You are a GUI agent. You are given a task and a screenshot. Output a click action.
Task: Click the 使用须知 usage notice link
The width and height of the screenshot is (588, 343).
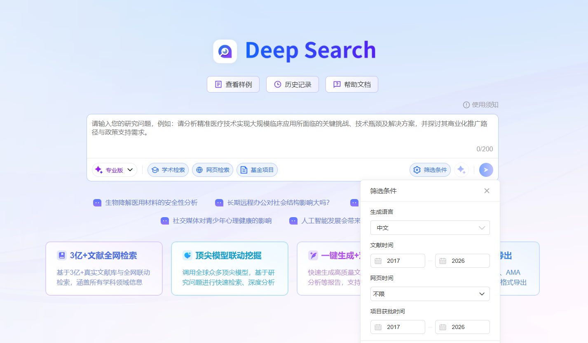(x=485, y=105)
